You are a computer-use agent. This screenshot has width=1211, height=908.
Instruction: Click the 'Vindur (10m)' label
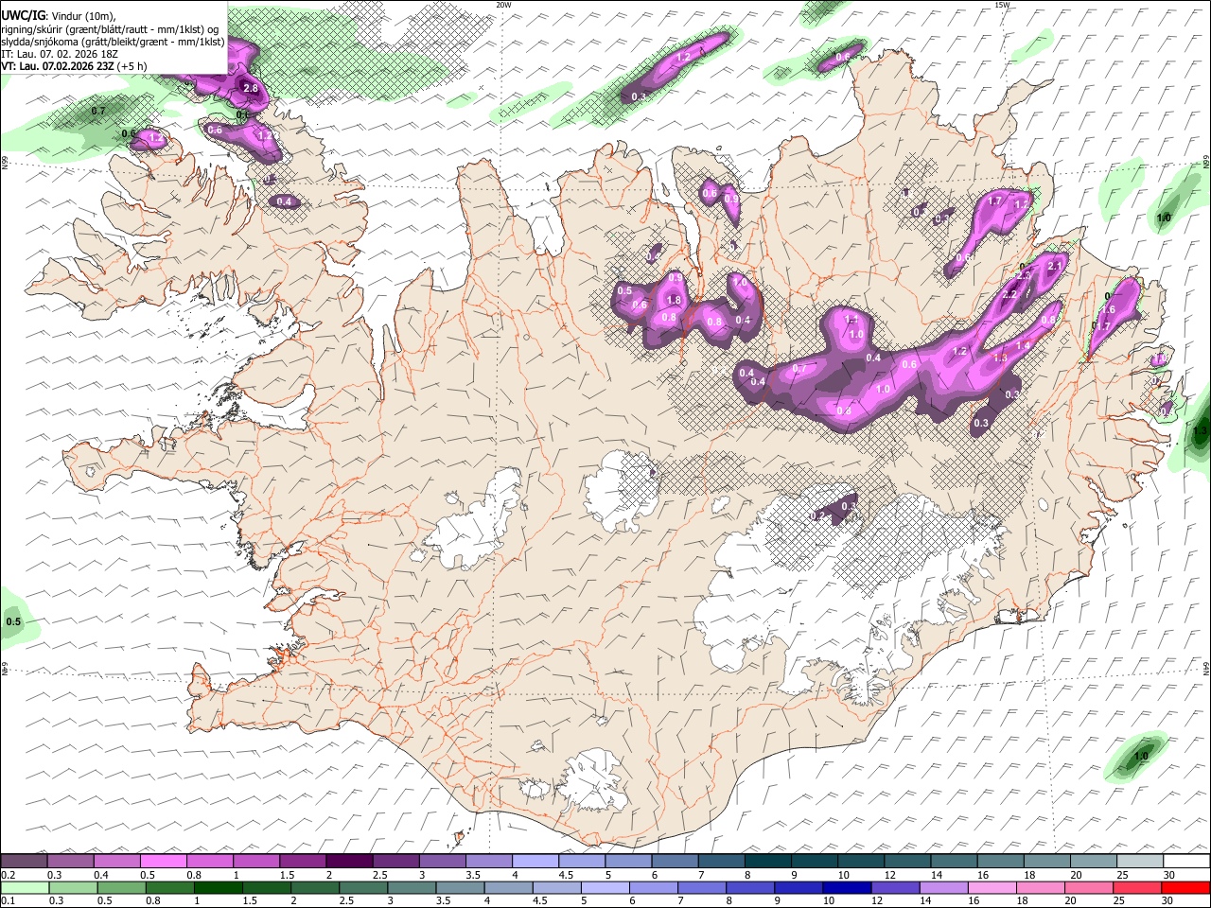click(x=81, y=16)
